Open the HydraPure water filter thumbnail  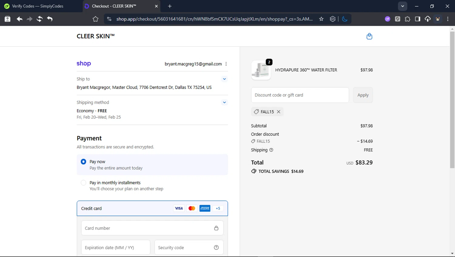pos(261,70)
